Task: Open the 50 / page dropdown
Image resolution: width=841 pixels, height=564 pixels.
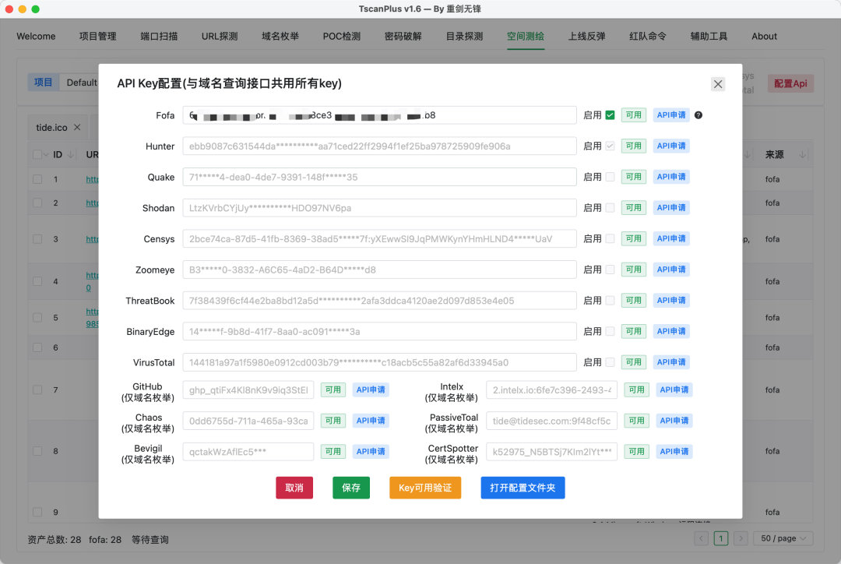Action: coord(783,538)
